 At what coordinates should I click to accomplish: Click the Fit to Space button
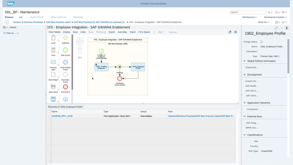coord(144,32)
